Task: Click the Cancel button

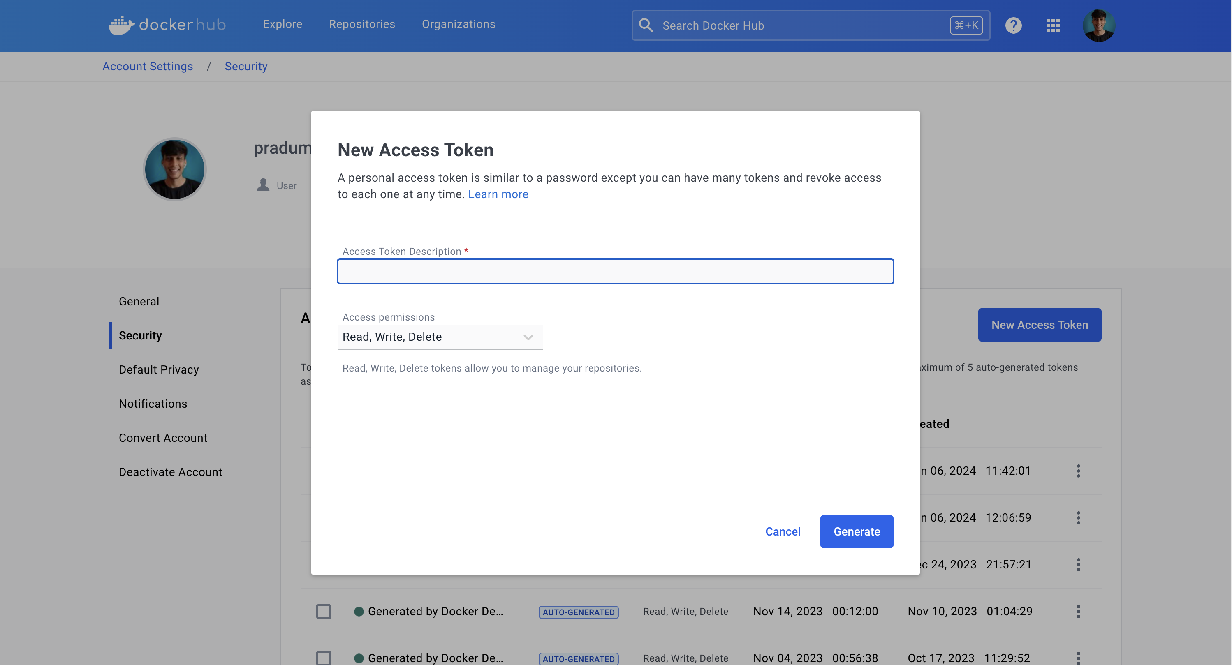Action: coord(783,531)
